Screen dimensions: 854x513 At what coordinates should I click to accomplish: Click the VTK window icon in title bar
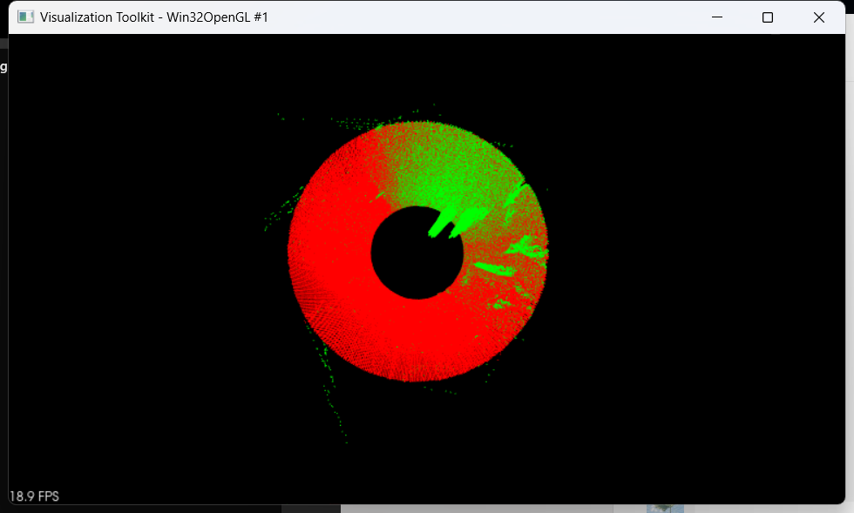[x=26, y=17]
